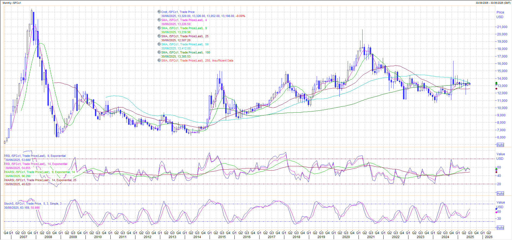The width and height of the screenshot is (512, 240).
Task: Click the 21,000 price axis label
Action: 502,27
